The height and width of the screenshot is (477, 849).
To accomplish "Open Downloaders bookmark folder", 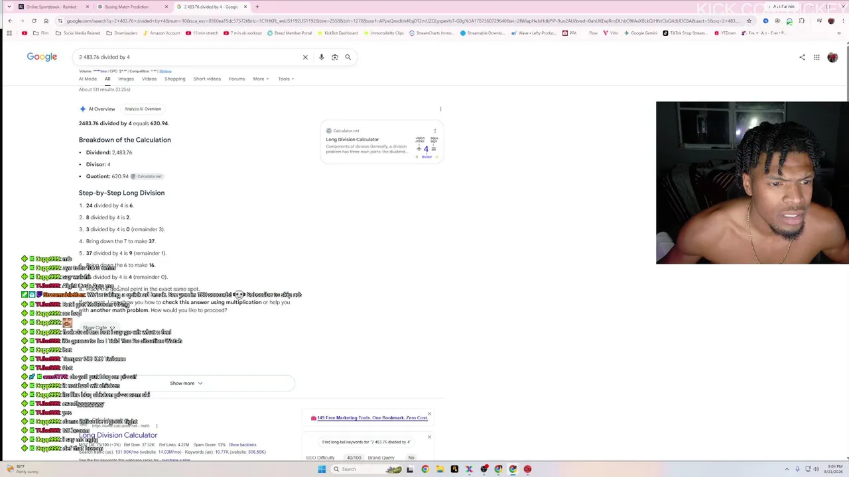I will (x=123, y=32).
